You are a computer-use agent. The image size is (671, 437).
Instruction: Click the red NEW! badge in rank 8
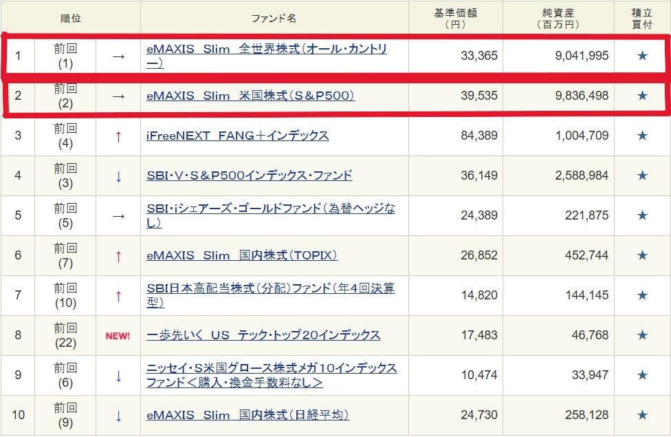click(118, 336)
